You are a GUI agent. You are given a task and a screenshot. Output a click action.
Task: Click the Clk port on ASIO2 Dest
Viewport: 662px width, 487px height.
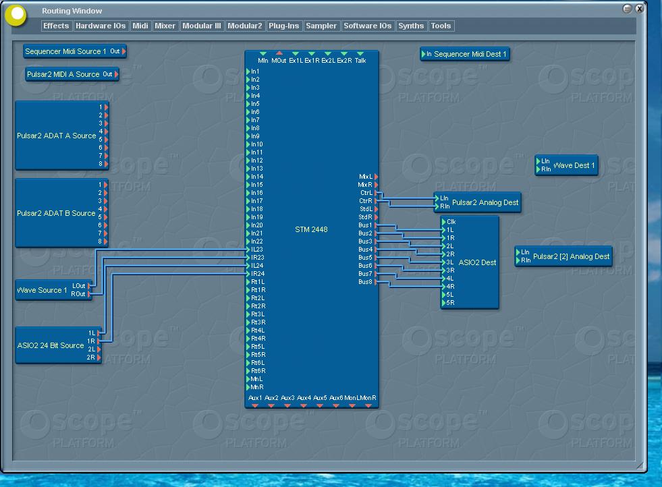(x=444, y=221)
